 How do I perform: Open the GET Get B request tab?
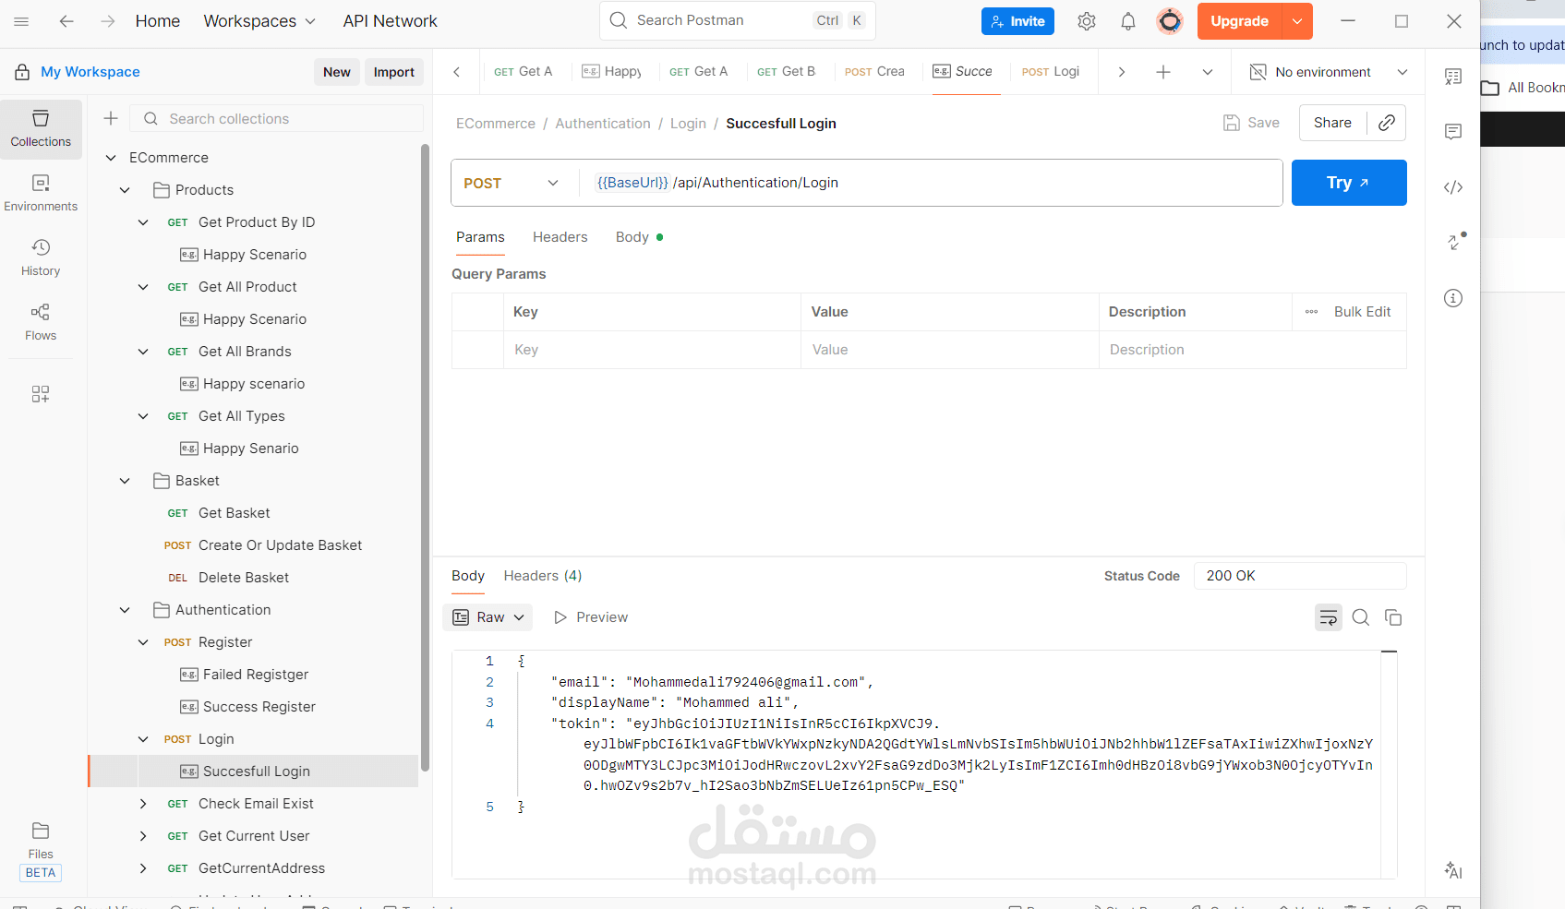(787, 72)
